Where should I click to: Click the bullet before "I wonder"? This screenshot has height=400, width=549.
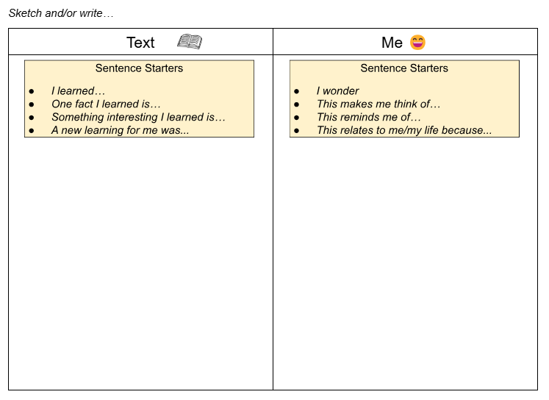297,91
